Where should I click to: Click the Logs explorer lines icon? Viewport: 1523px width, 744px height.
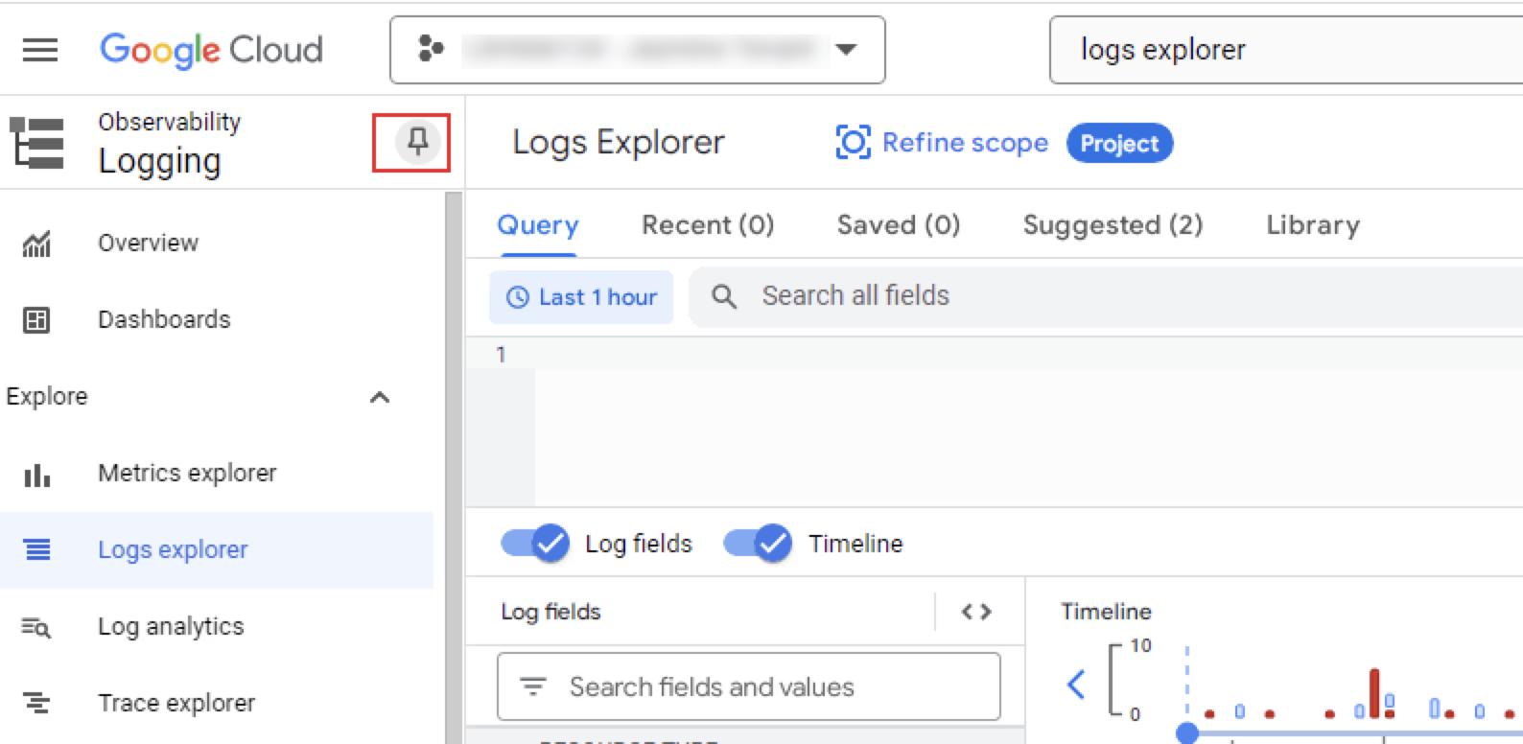click(36, 549)
